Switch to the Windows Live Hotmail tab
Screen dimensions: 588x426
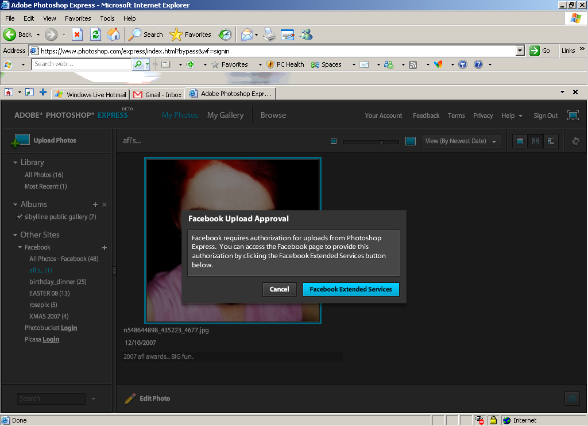pyautogui.click(x=90, y=95)
